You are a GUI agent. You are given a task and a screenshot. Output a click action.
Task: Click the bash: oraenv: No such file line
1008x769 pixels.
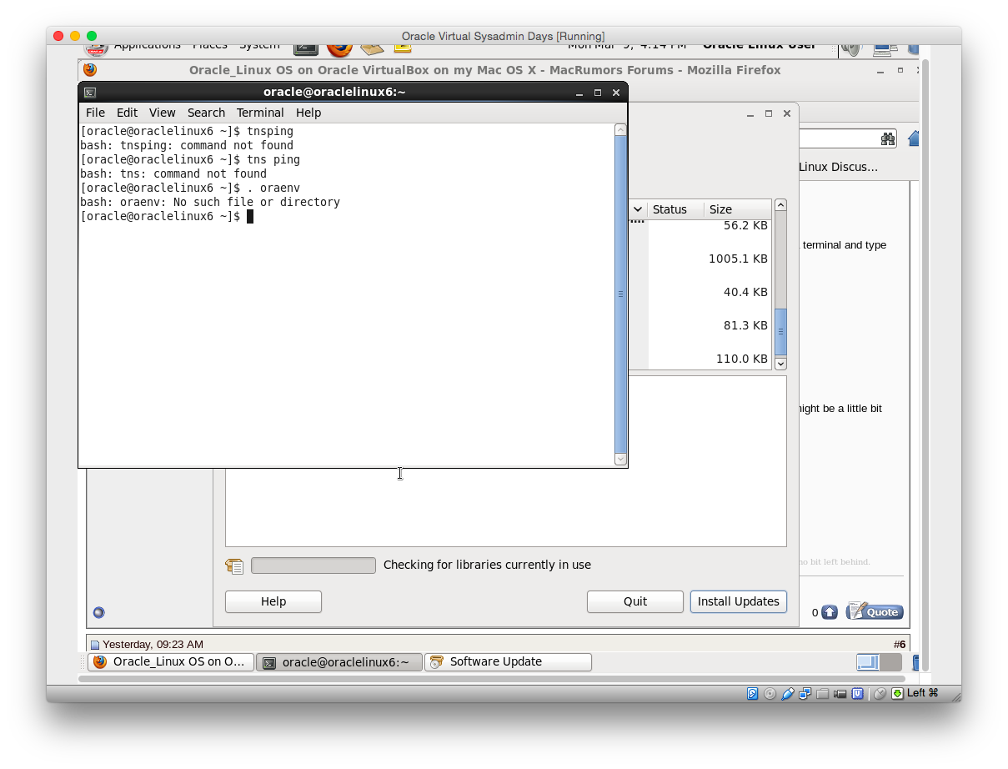tap(210, 203)
